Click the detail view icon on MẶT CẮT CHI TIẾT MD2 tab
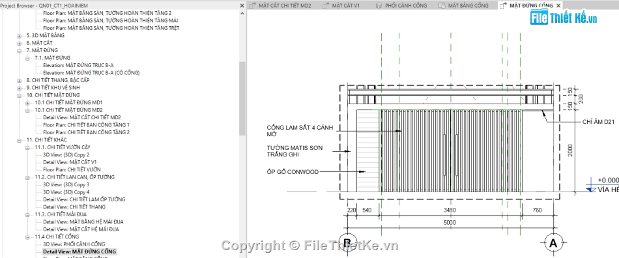Screen dimensions: 619x258 click(252, 5)
